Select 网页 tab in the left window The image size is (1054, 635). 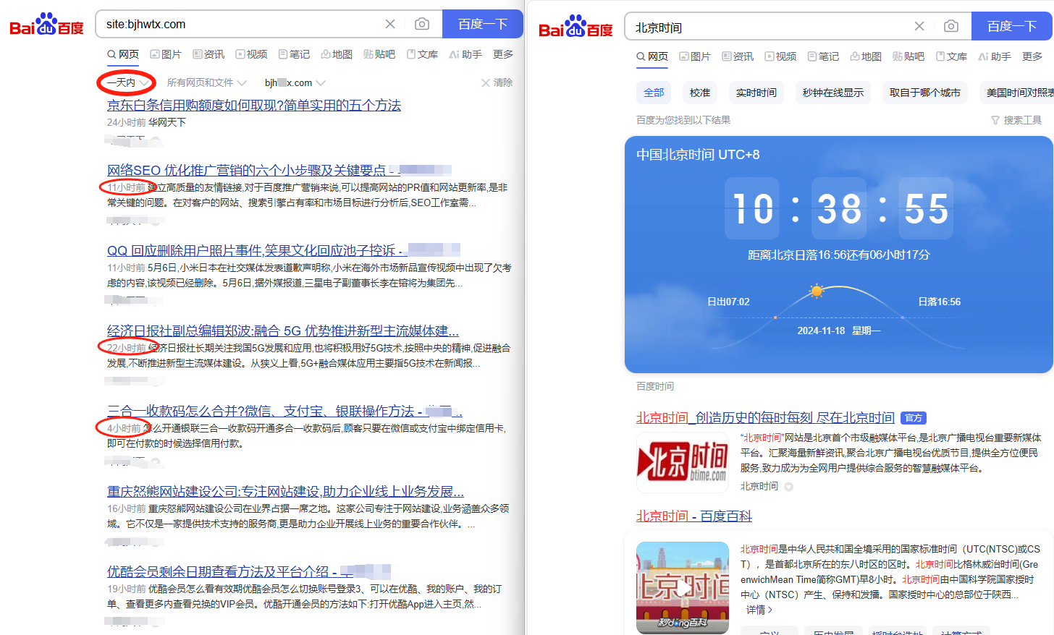click(123, 54)
